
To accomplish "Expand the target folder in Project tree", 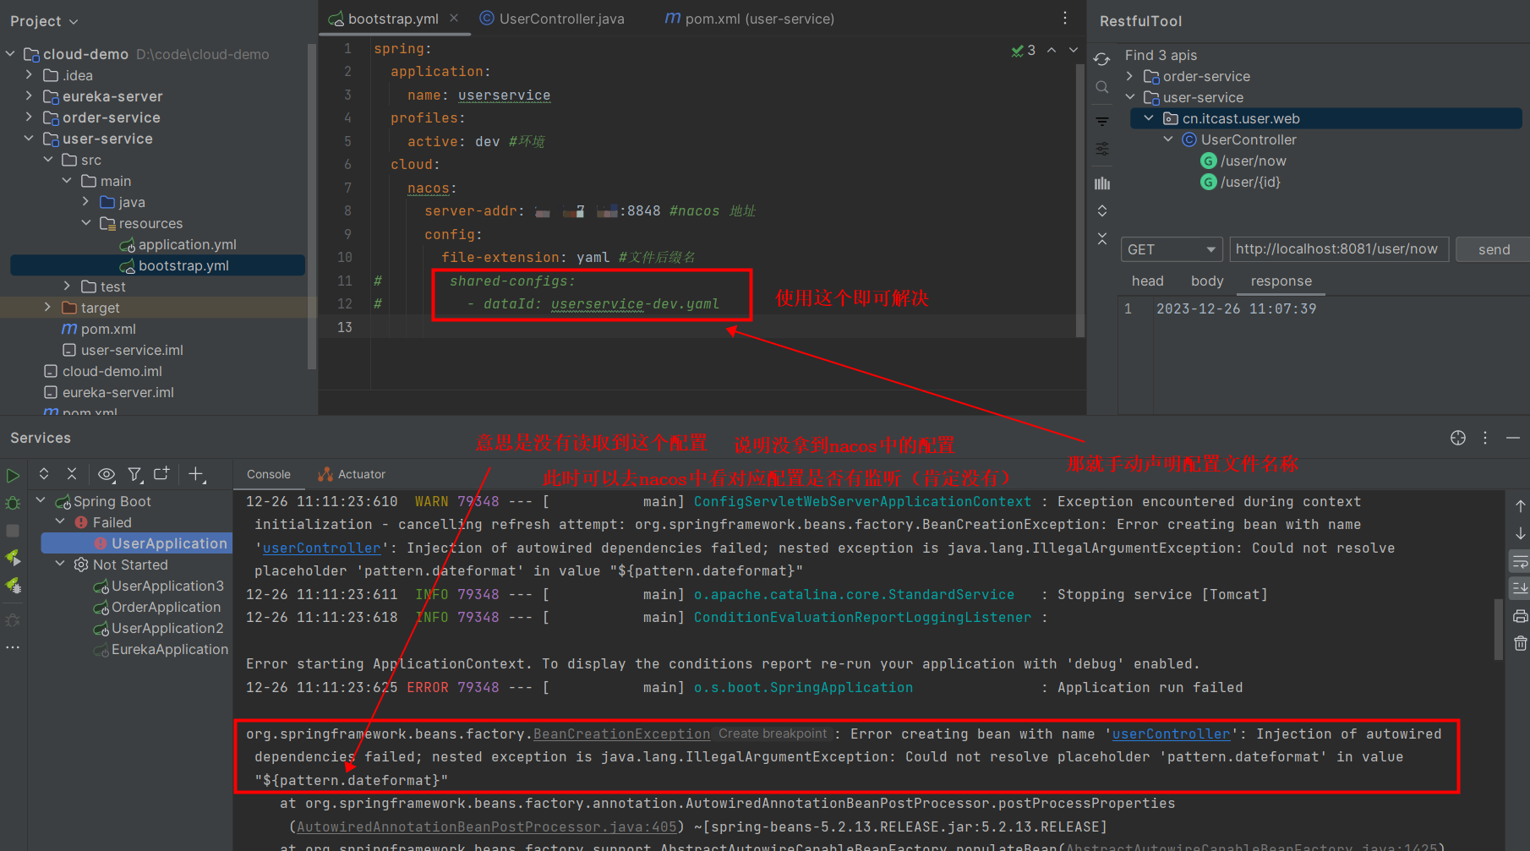I will 47,308.
